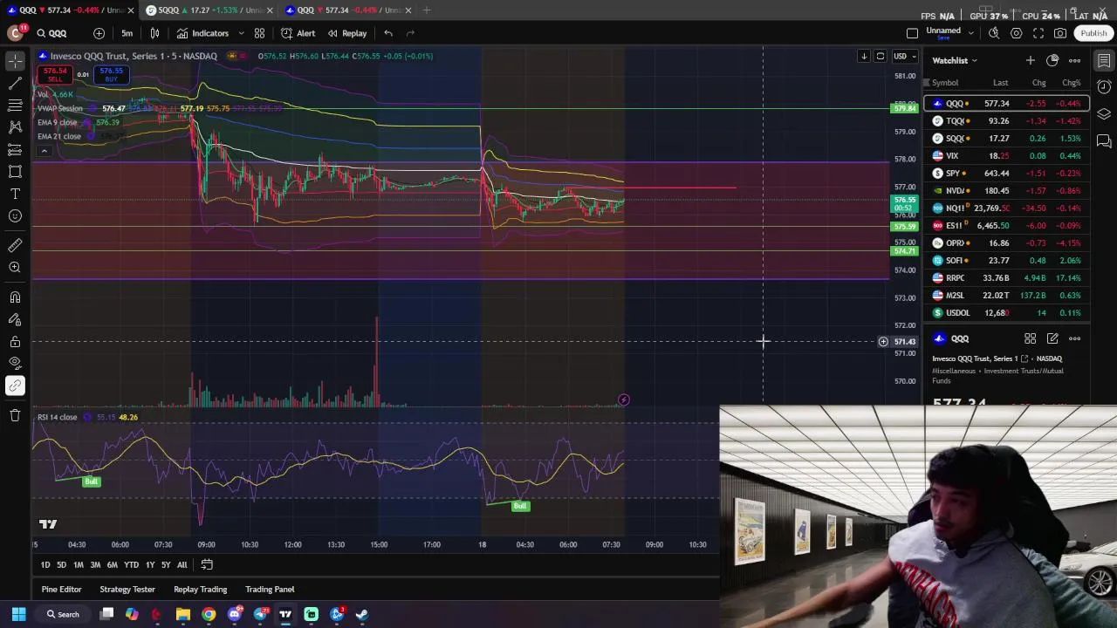Viewport: 1117px width, 628px height.
Task: Click the red 576.54 SELL button
Action: [x=55, y=75]
